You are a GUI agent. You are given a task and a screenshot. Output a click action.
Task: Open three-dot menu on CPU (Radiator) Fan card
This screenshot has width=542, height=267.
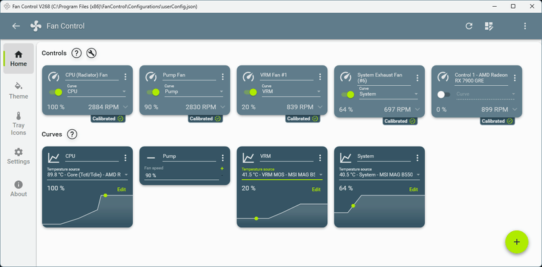(125, 76)
